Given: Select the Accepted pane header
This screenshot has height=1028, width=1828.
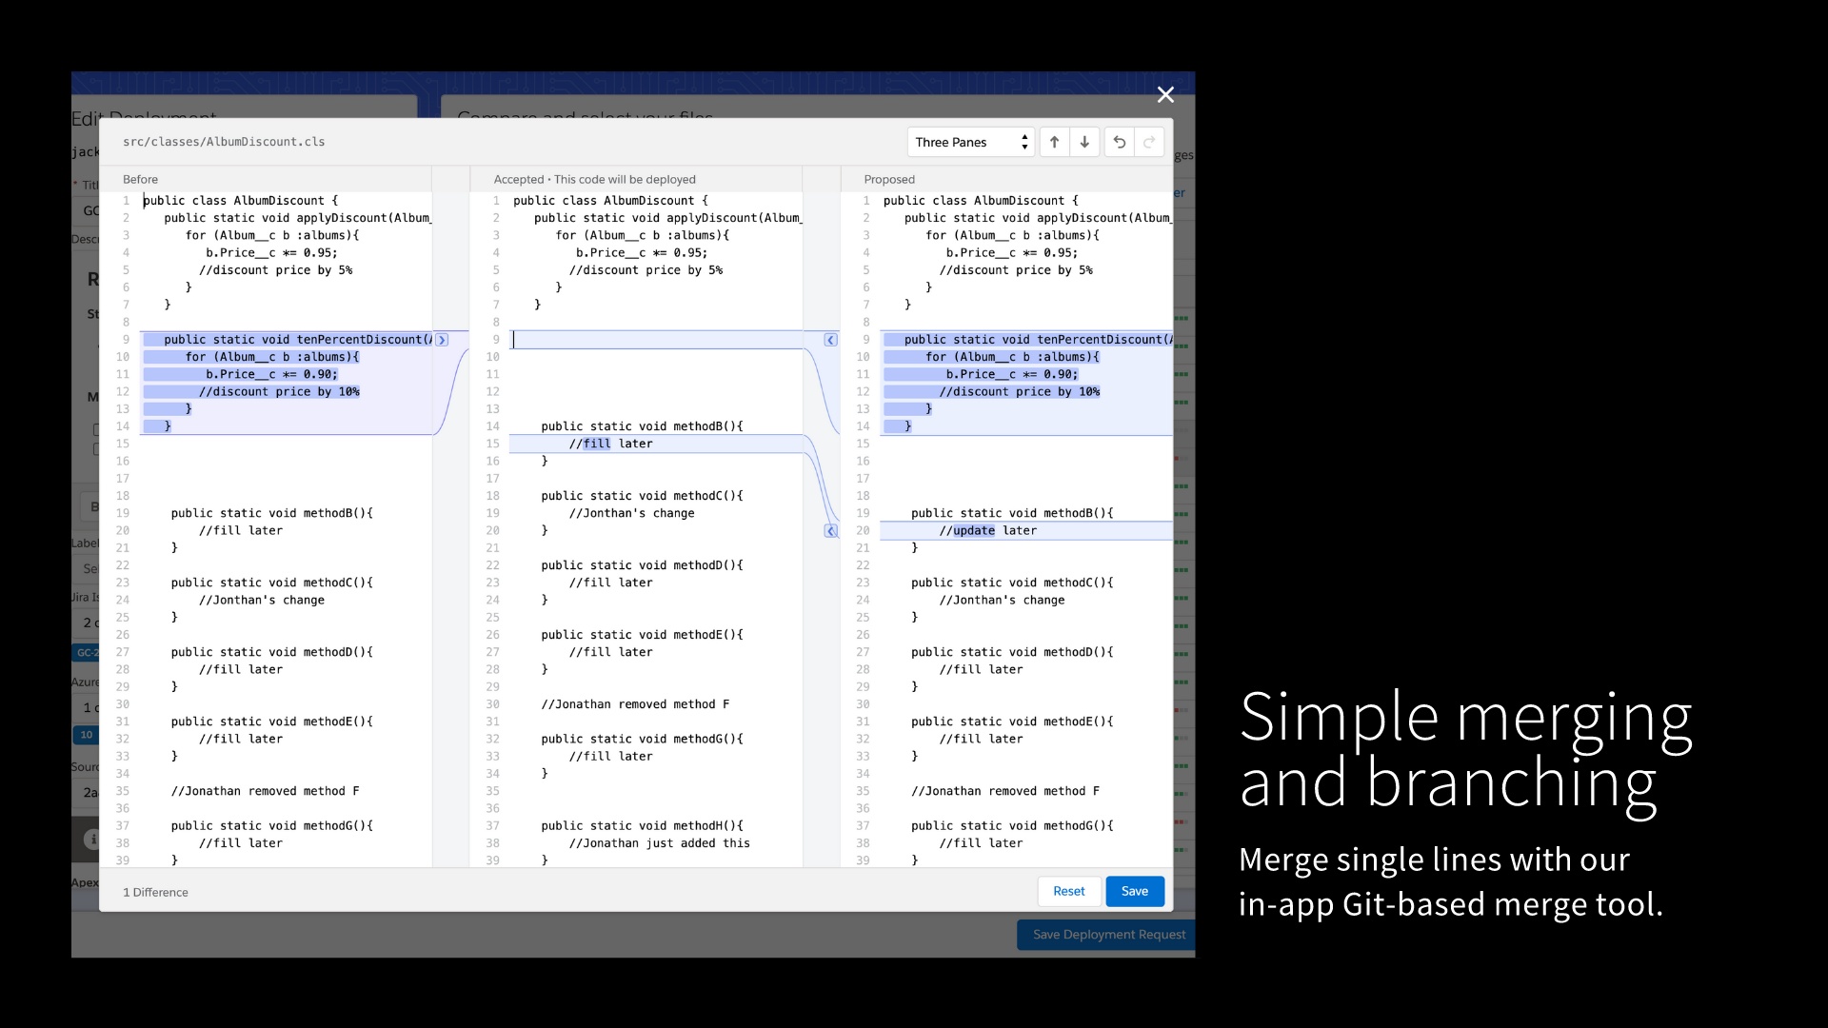Looking at the screenshot, I should pyautogui.click(x=593, y=179).
